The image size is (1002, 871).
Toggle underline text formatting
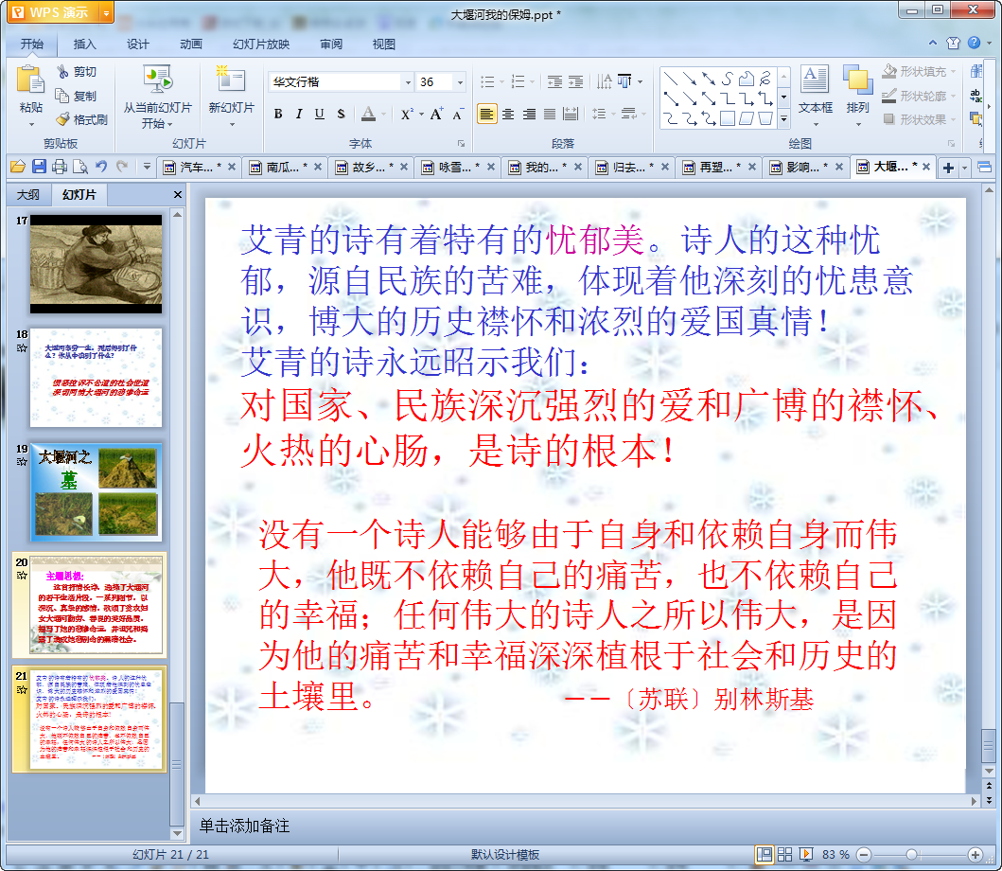coord(319,115)
